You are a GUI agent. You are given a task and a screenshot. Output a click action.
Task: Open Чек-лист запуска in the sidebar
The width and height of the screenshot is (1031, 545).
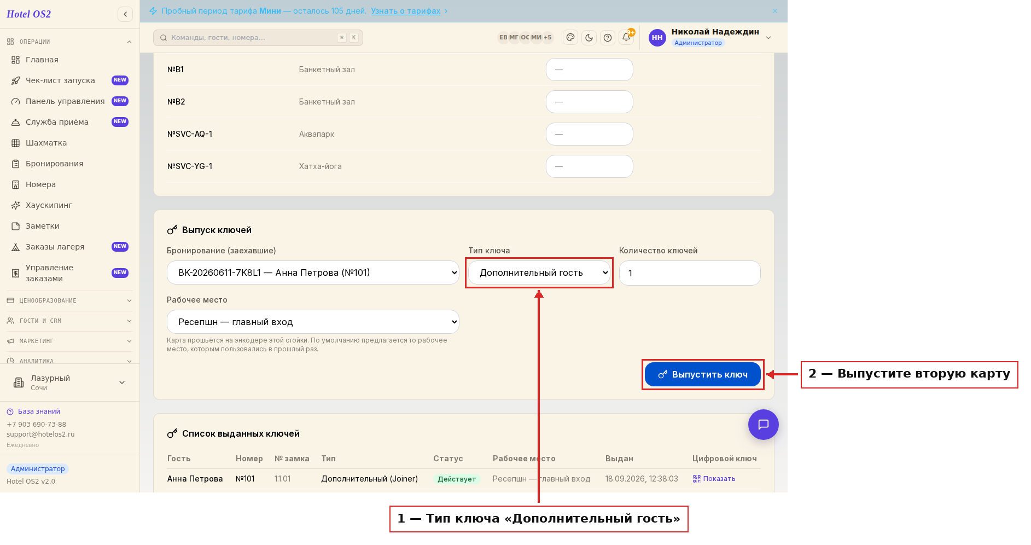[69, 80]
